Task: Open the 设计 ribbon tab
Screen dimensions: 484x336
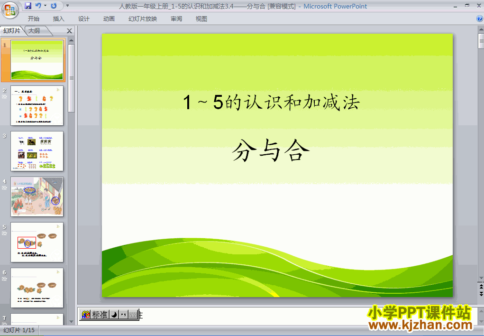Action: point(83,19)
